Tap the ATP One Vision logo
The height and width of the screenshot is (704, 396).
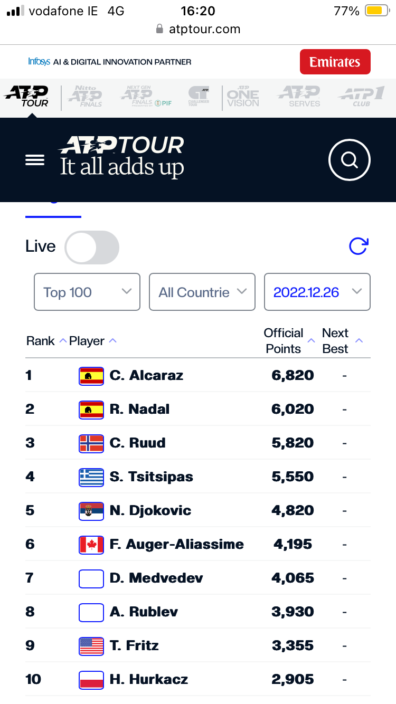243,96
